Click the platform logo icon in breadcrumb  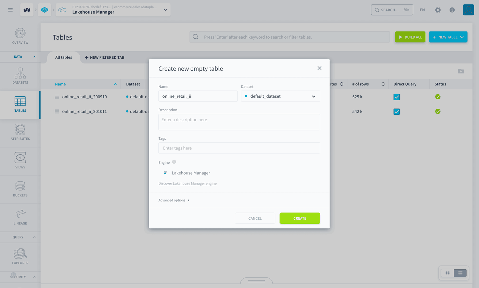27,10
